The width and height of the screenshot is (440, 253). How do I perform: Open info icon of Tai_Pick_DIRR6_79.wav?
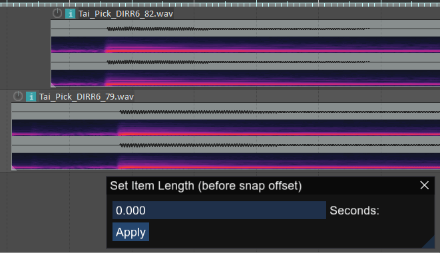coord(31,96)
